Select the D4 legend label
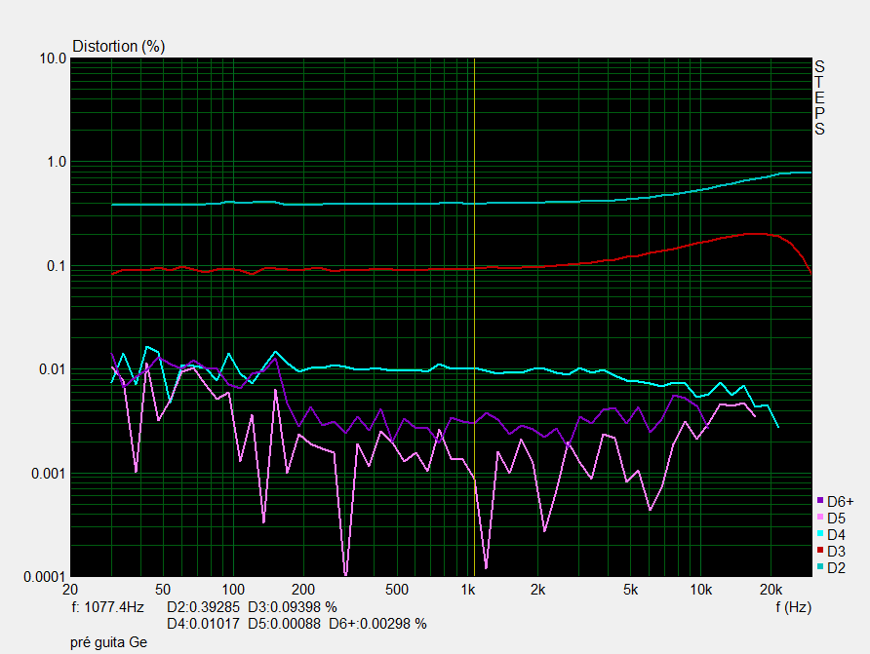 836,535
